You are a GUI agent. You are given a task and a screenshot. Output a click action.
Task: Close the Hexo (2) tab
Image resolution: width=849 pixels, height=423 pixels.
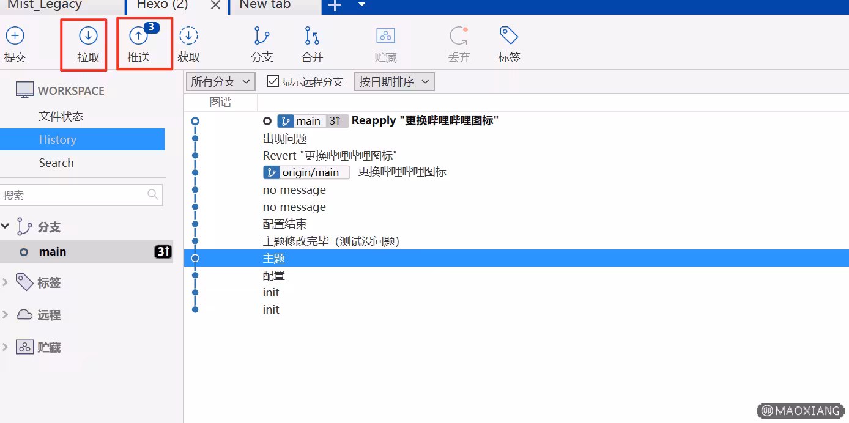215,6
